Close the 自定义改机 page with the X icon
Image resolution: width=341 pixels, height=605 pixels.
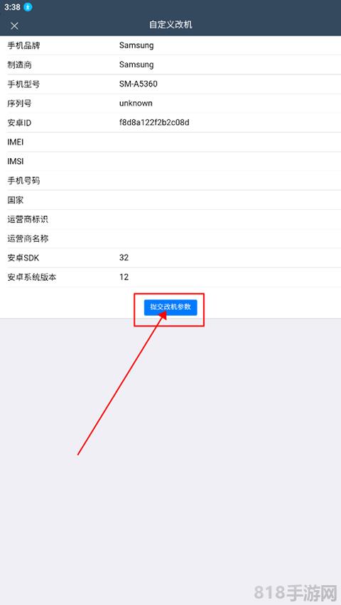tap(14, 26)
